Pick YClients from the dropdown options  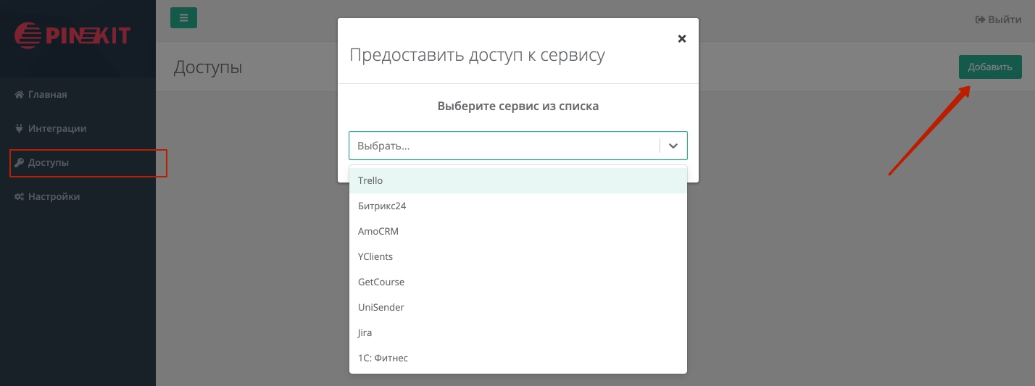click(x=517, y=257)
